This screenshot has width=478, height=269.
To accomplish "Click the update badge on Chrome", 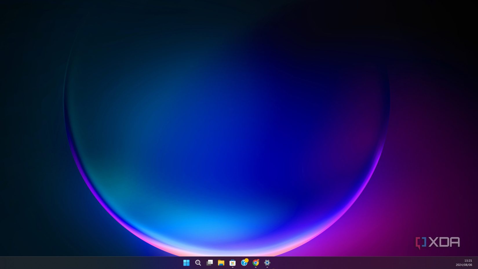I will coord(258,260).
